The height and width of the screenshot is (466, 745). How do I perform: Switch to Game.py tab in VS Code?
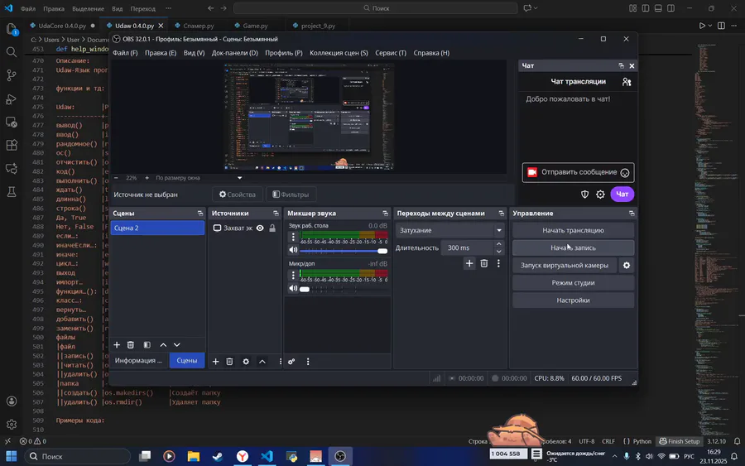coord(255,26)
